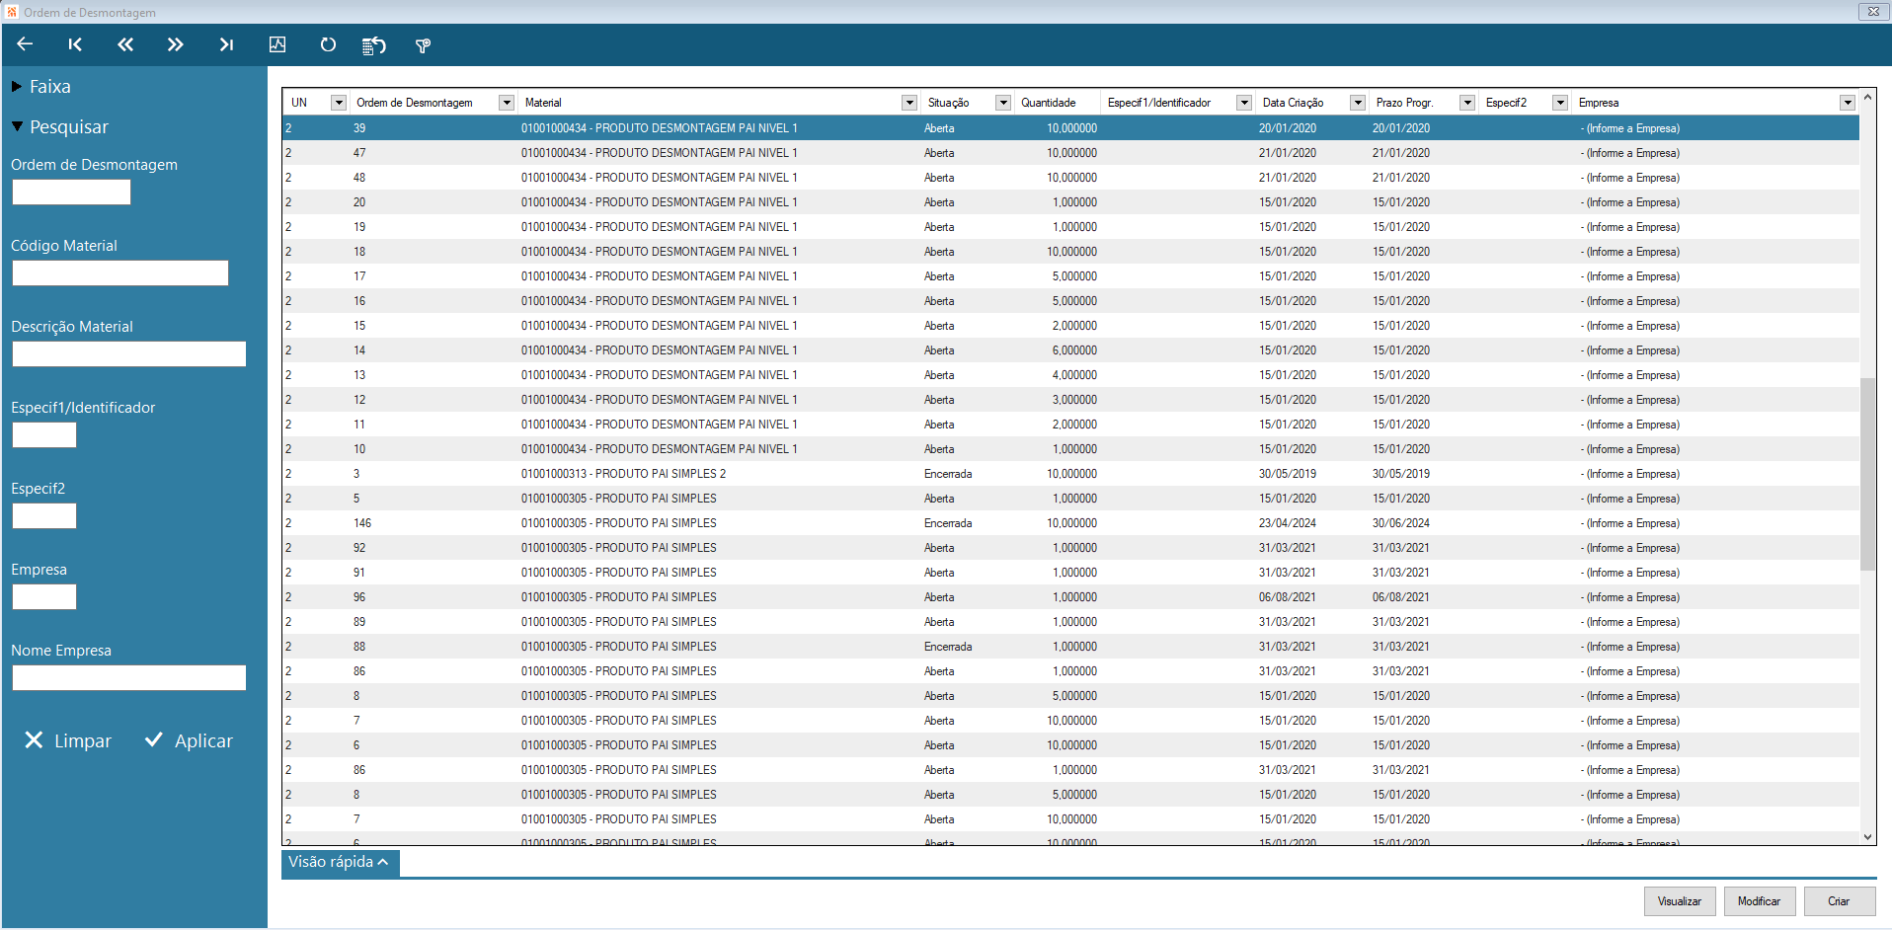
Task: Jump to previous page of records
Action: point(125,44)
